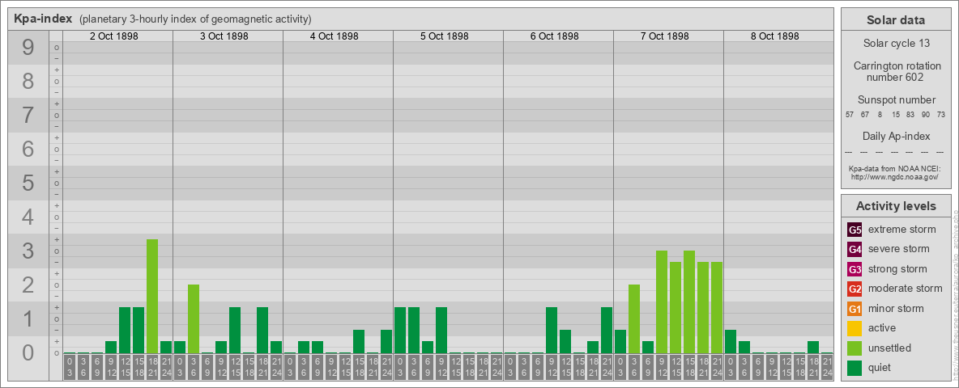
Task: Click the tallest bar on 2 Oct 1898
Action: tap(152, 296)
